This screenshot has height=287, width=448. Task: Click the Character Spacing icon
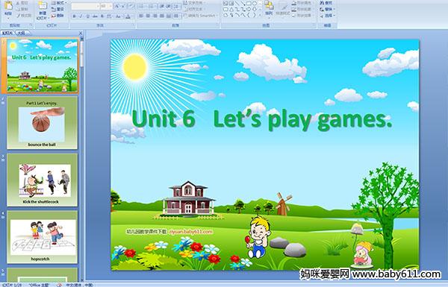pos(109,16)
